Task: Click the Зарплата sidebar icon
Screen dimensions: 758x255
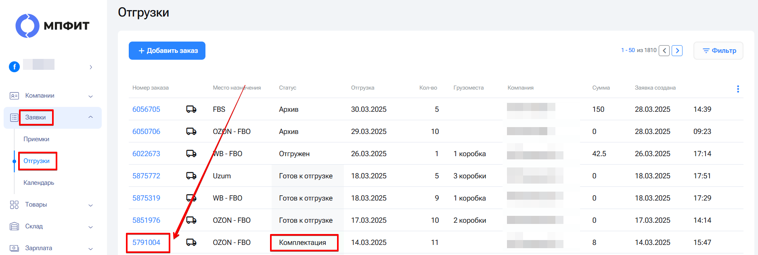Action: [x=14, y=248]
